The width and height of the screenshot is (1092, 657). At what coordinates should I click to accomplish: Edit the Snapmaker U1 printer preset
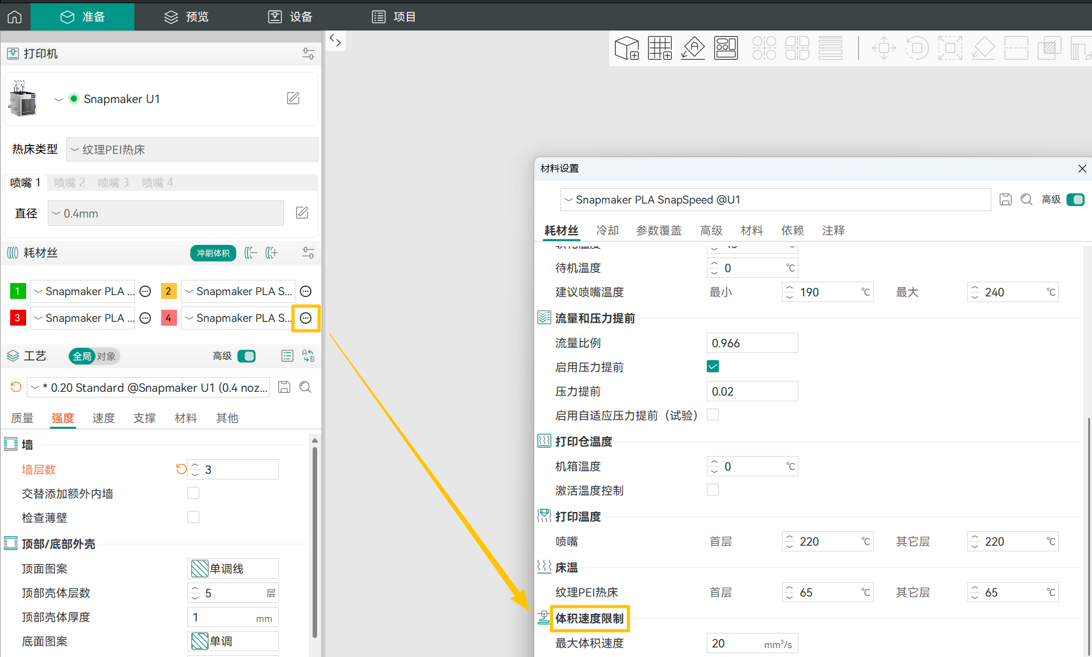293,99
